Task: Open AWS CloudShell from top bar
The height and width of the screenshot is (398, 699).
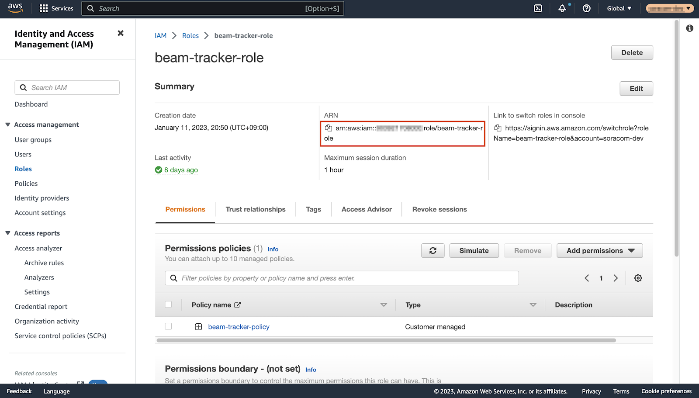Action: (538, 8)
